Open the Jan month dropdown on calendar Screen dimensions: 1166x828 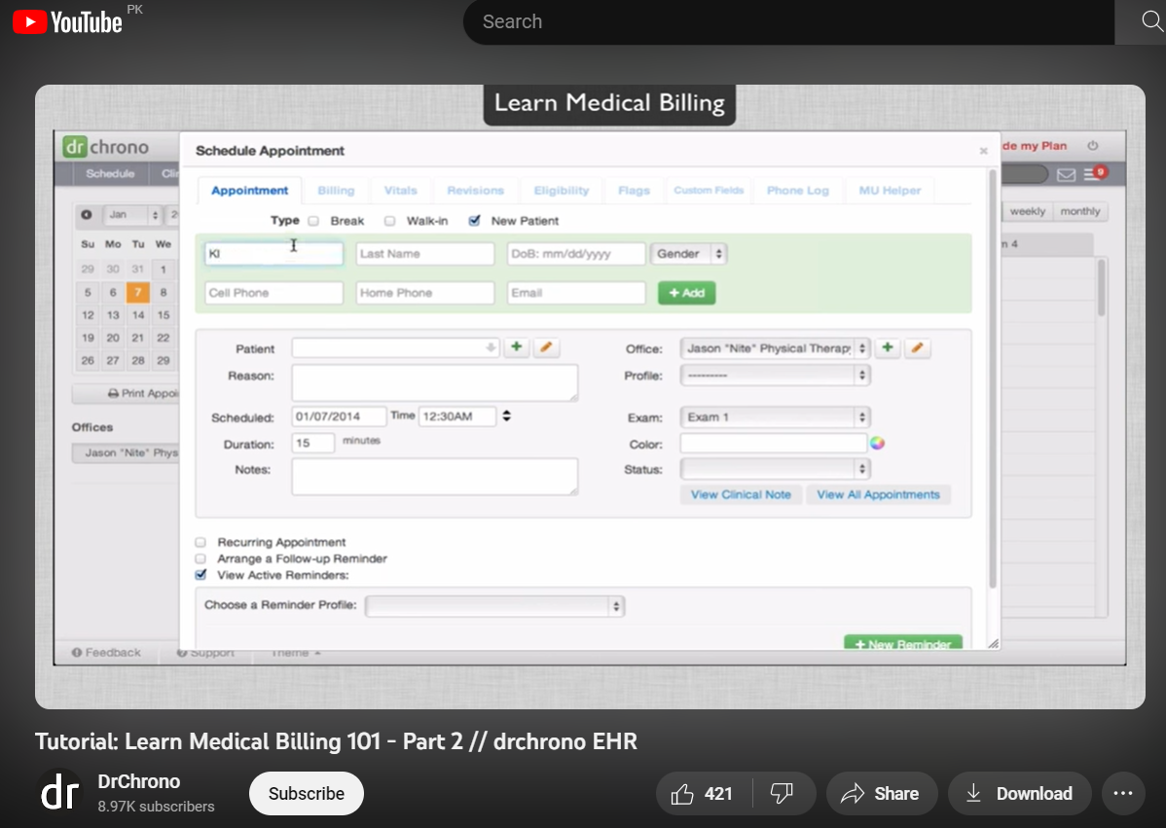pyautogui.click(x=132, y=215)
